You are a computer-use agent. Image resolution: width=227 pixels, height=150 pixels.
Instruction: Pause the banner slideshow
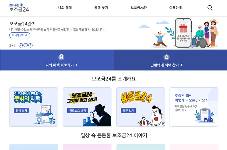point(26,45)
